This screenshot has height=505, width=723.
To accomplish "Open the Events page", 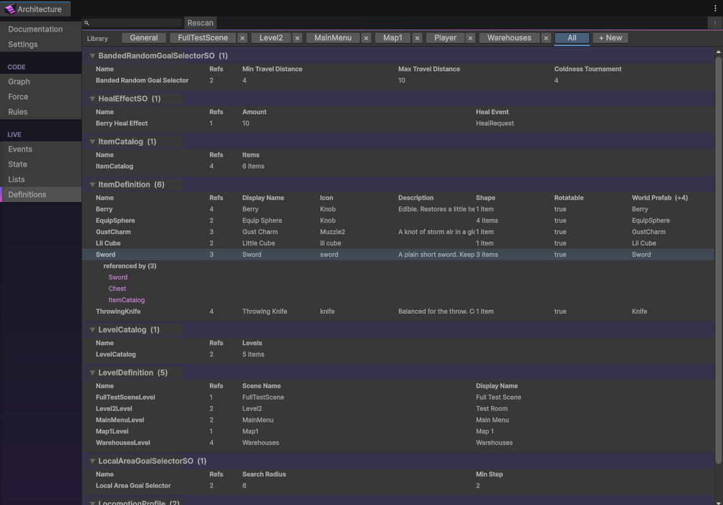I will coord(40,149).
